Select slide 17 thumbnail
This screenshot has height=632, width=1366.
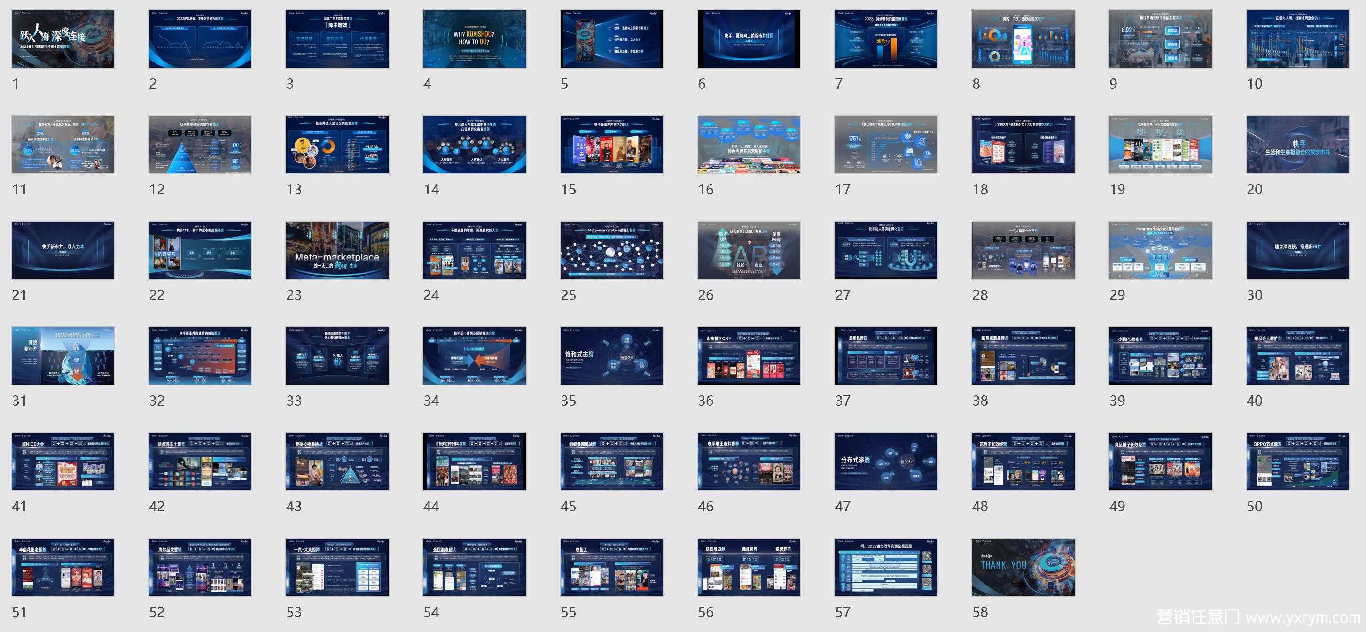point(886,145)
